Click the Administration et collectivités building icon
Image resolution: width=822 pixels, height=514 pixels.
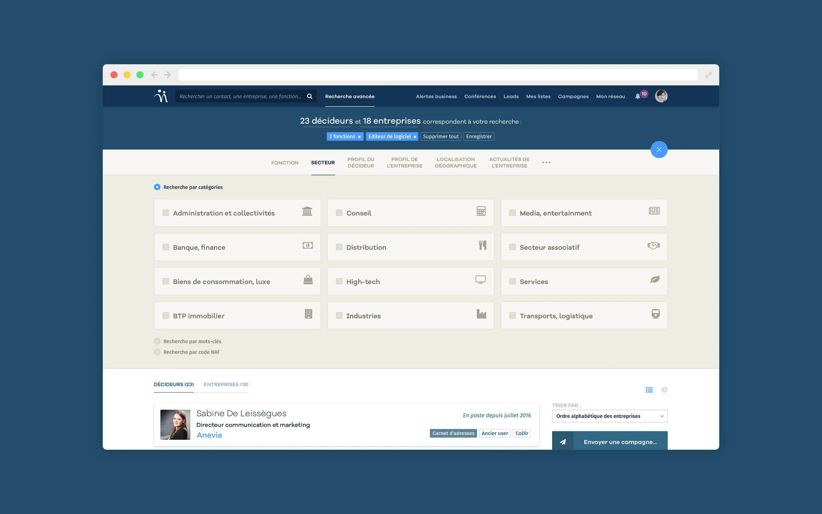(307, 211)
